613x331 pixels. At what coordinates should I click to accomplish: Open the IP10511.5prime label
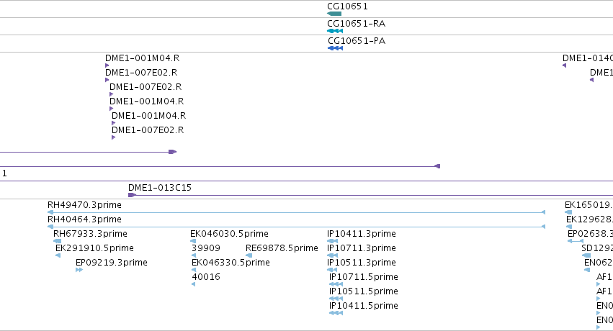point(364,291)
